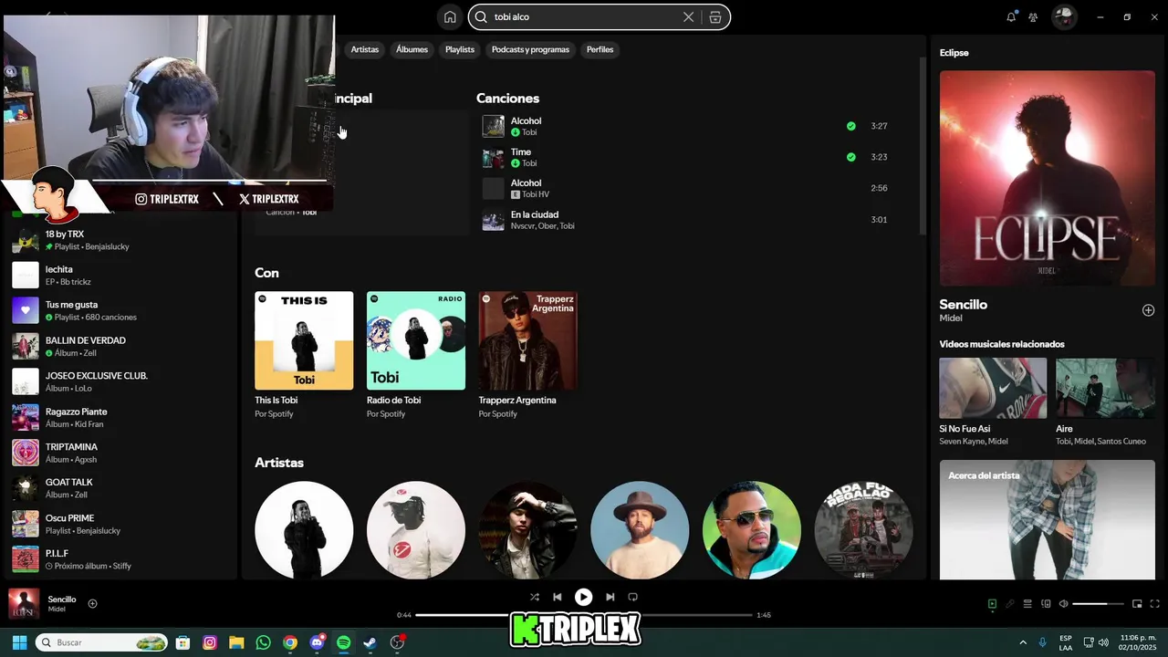
Task: Open Ragazzo Piante album
Action: pos(119,417)
